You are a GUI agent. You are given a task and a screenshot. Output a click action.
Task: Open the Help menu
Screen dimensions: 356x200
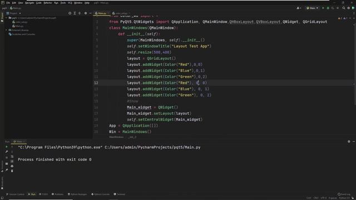(x=87, y=3)
